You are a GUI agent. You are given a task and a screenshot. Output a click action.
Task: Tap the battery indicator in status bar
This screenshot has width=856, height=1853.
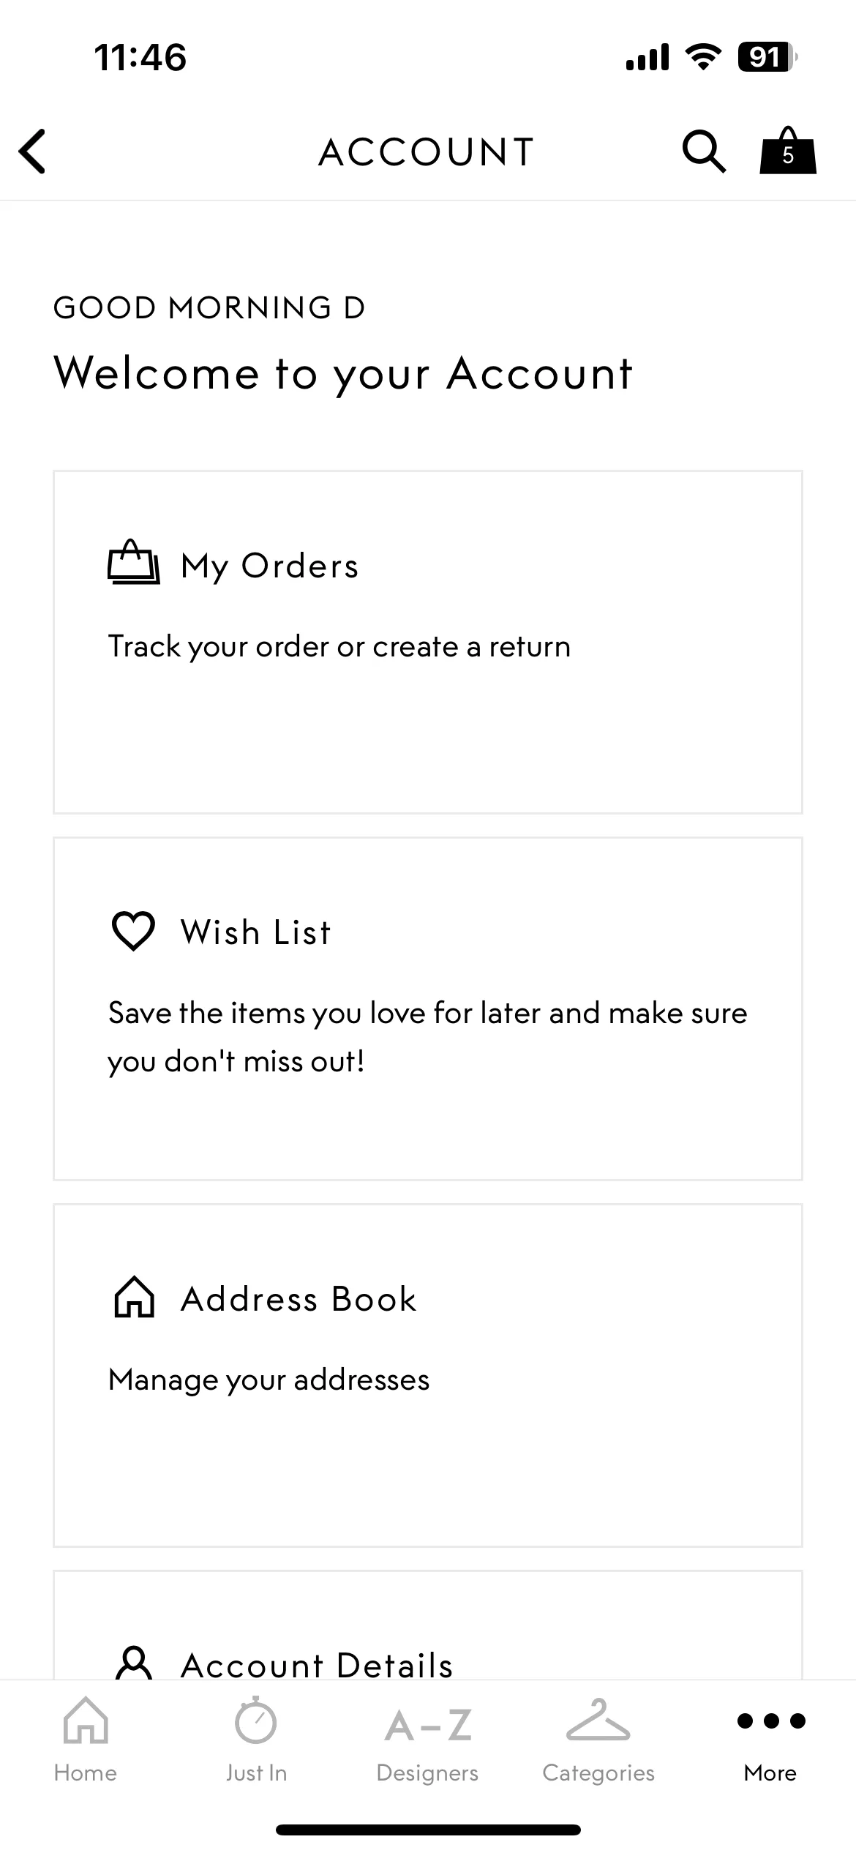767,57
